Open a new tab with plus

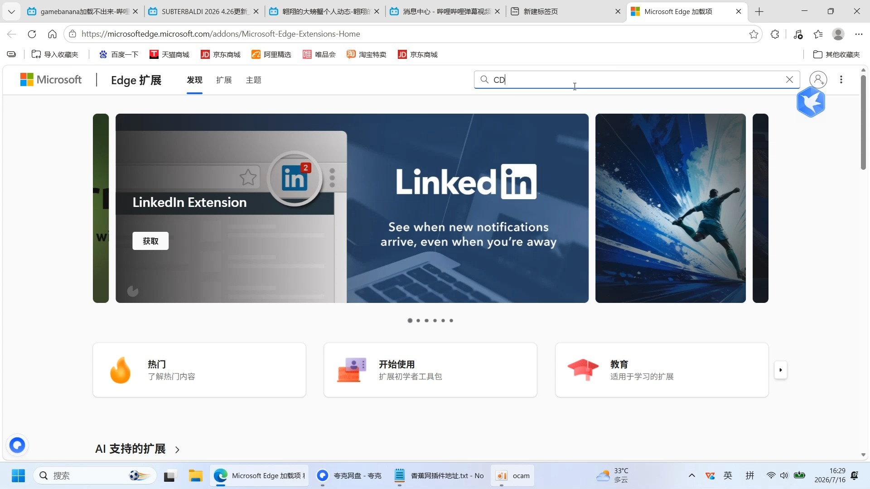(x=759, y=11)
